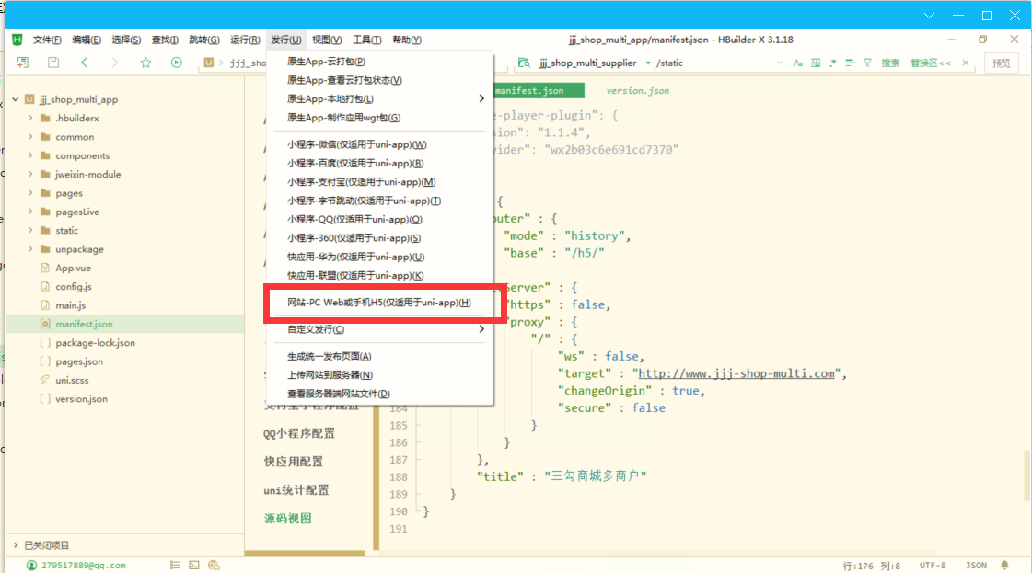Click the 预览 preview button
Screen dimensions: 1032x573
click(1001, 63)
